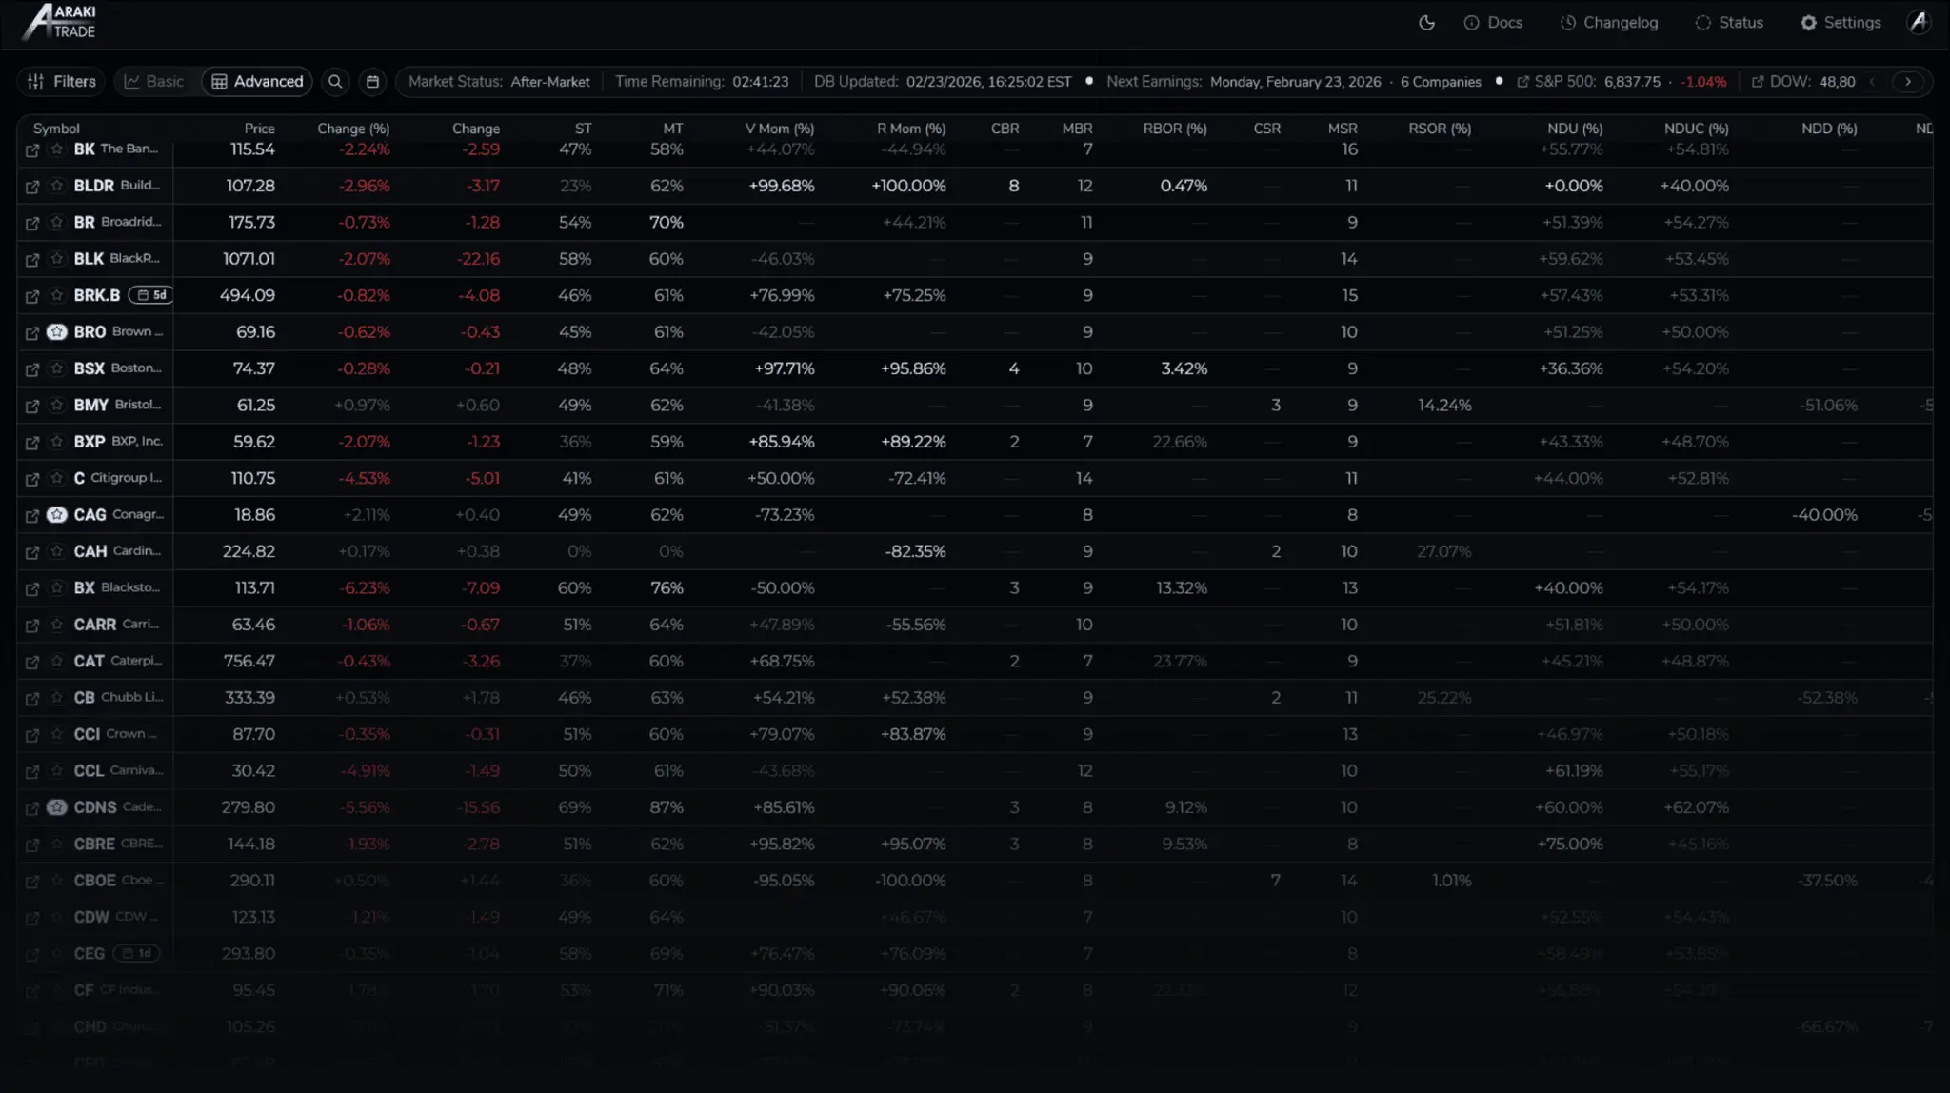1950x1093 pixels.
Task: Open CAG external link icon
Action: [32, 516]
